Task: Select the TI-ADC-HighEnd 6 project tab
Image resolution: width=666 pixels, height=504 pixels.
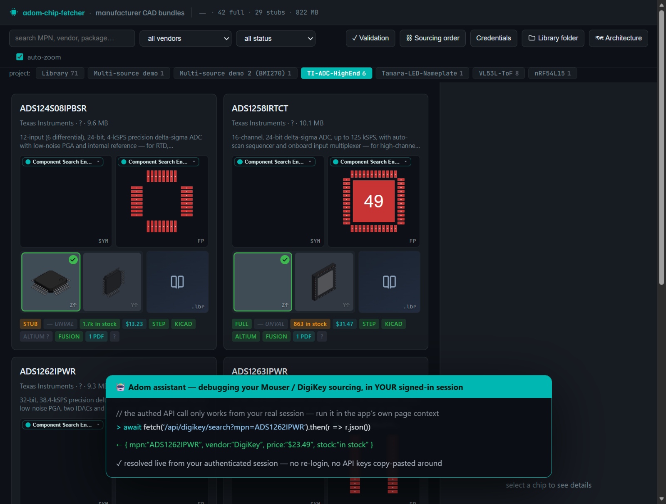Action: [336, 73]
